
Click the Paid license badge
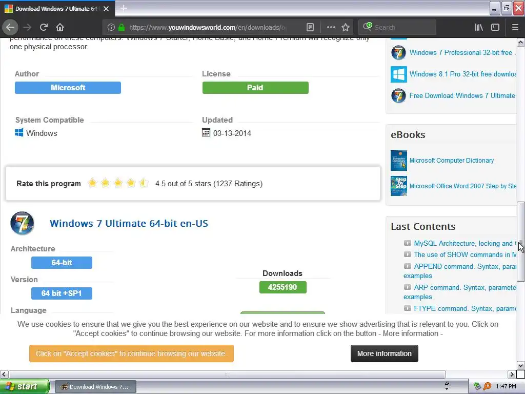(255, 87)
